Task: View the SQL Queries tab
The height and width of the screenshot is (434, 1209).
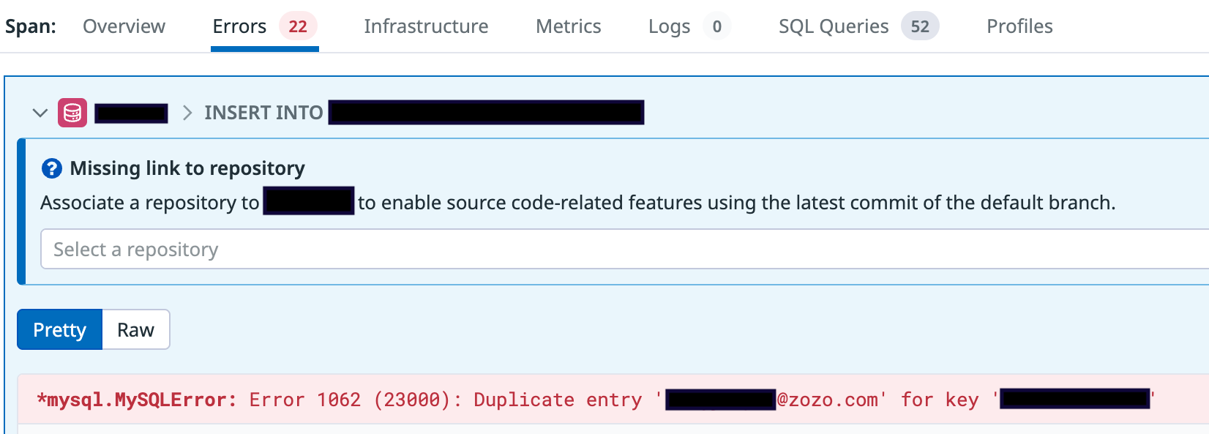Action: [x=858, y=26]
